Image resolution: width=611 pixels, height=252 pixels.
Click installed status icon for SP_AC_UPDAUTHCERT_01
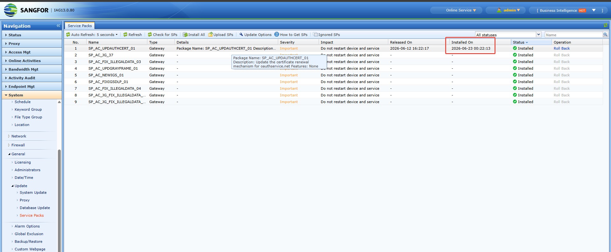[x=515, y=48]
